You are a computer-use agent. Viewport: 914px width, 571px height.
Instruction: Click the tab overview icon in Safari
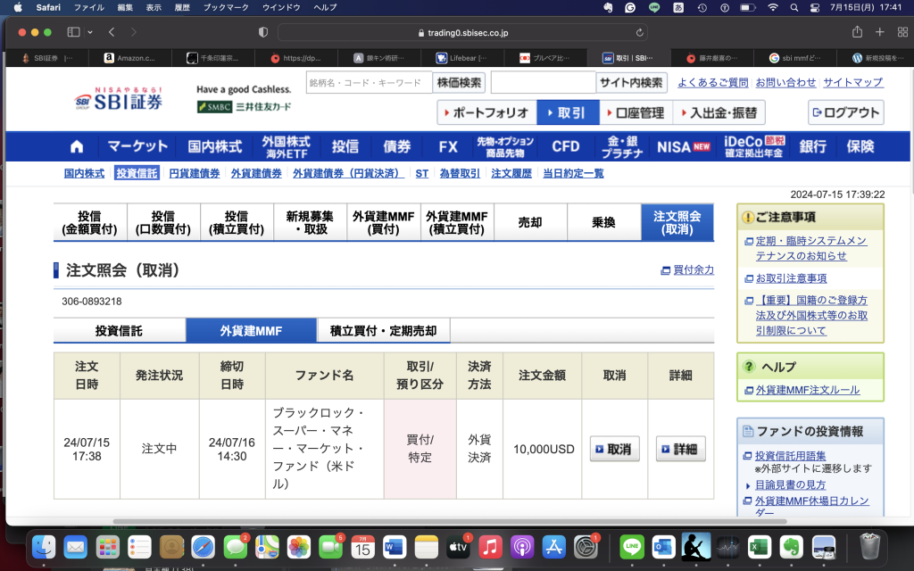tap(904, 31)
